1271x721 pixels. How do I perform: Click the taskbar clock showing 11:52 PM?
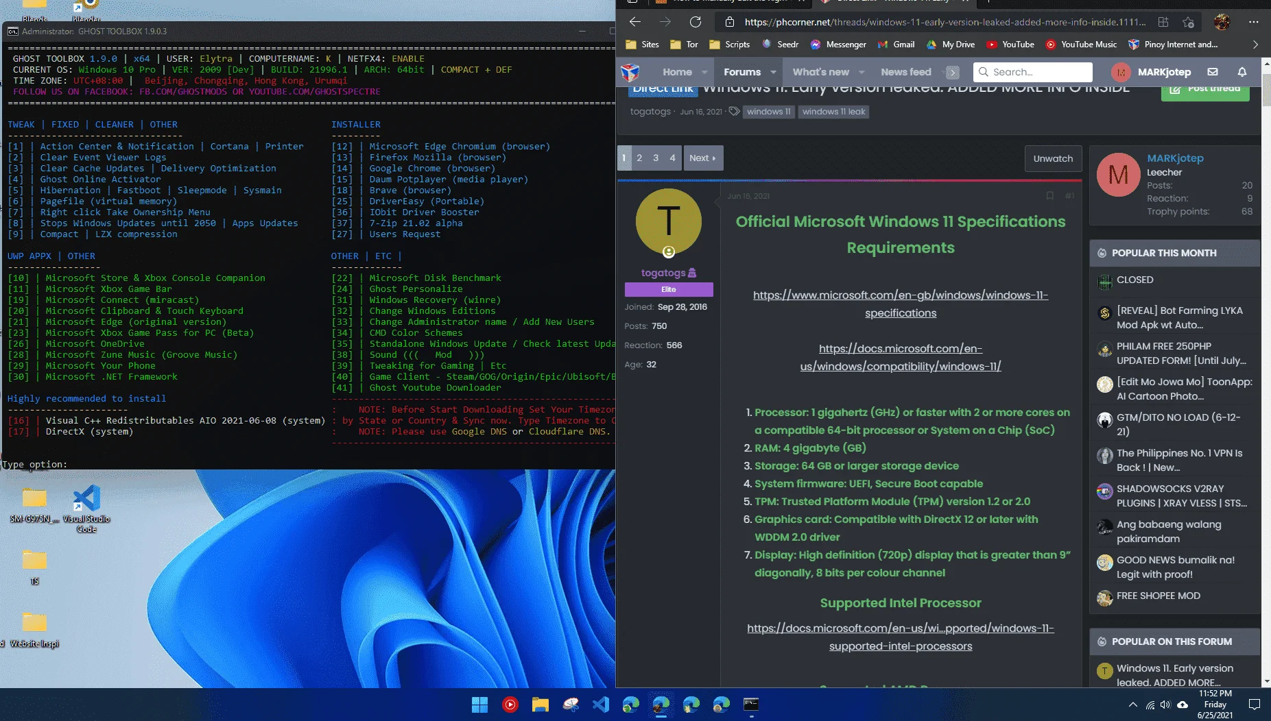coord(1215,705)
